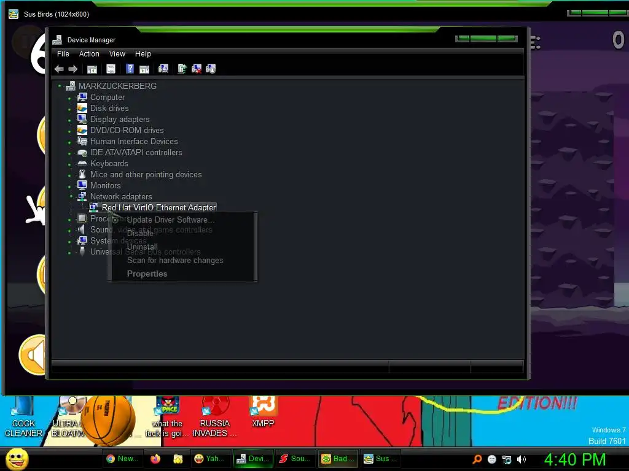The image size is (629, 471).
Task: Choose Disable in the context menu
Action: pos(140,233)
